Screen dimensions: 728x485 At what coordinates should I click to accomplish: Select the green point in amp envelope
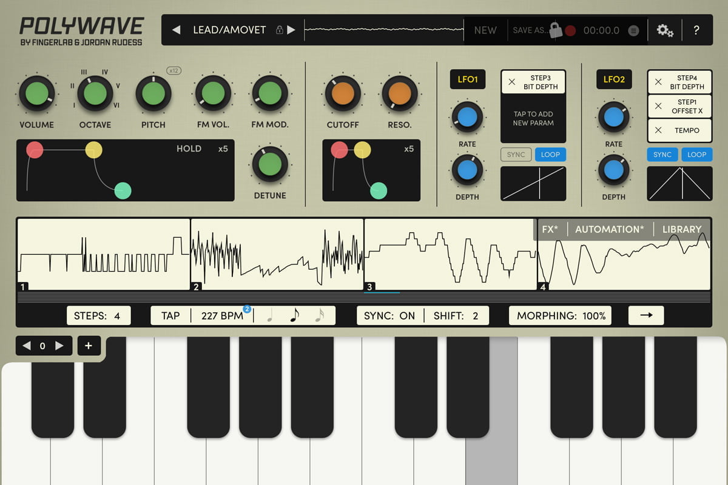click(x=123, y=190)
